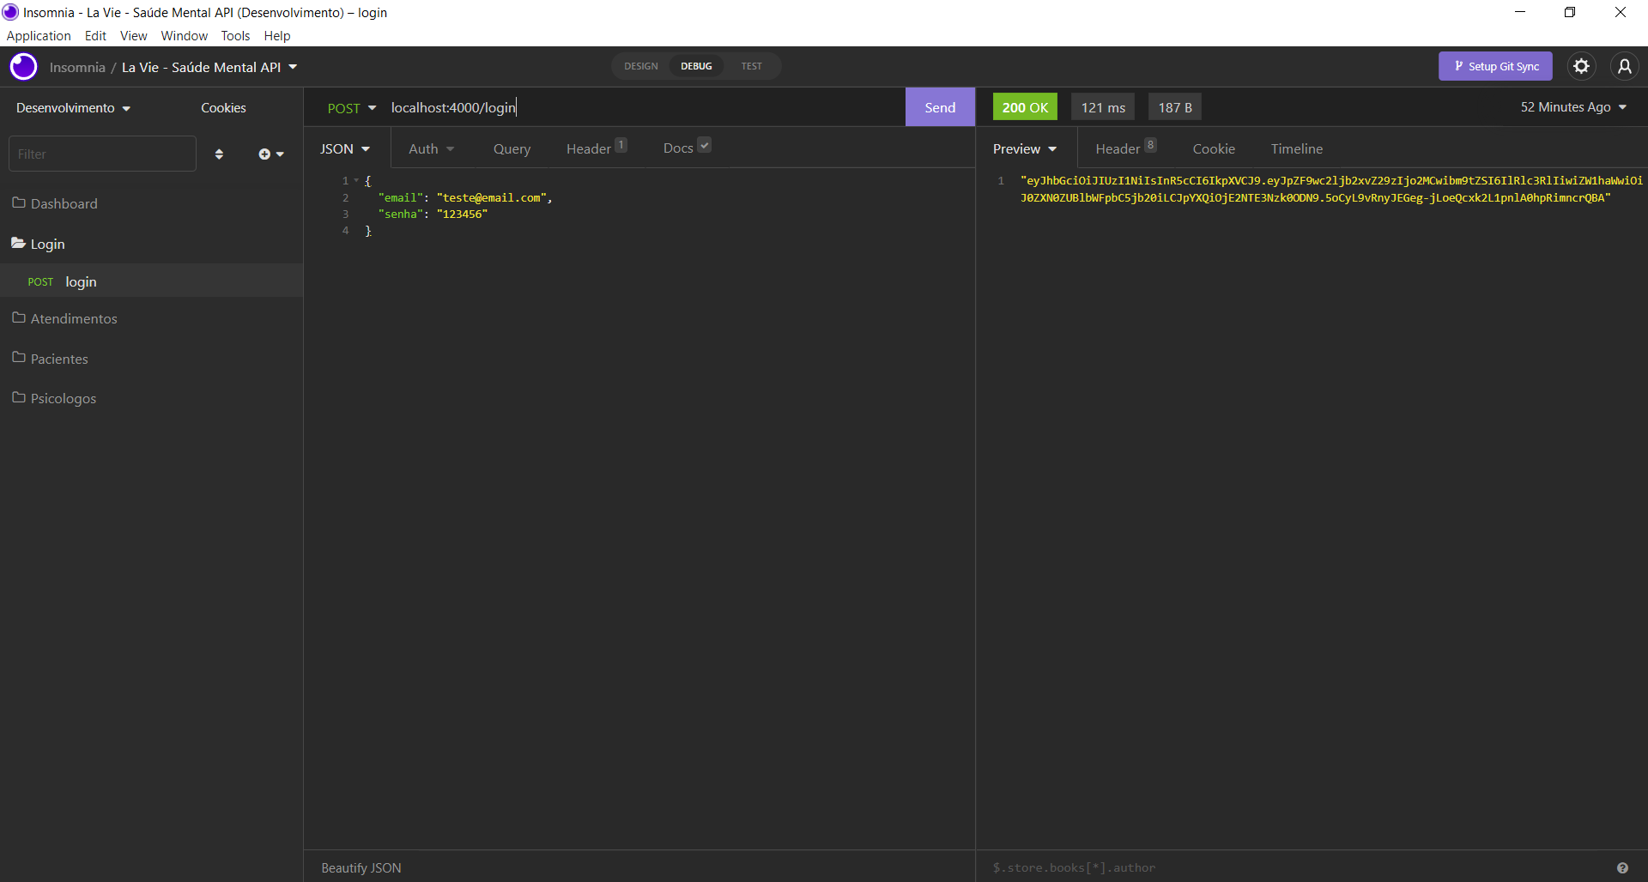Open the JSON body type dropdown
This screenshot has width=1648, height=882.
[x=345, y=148]
